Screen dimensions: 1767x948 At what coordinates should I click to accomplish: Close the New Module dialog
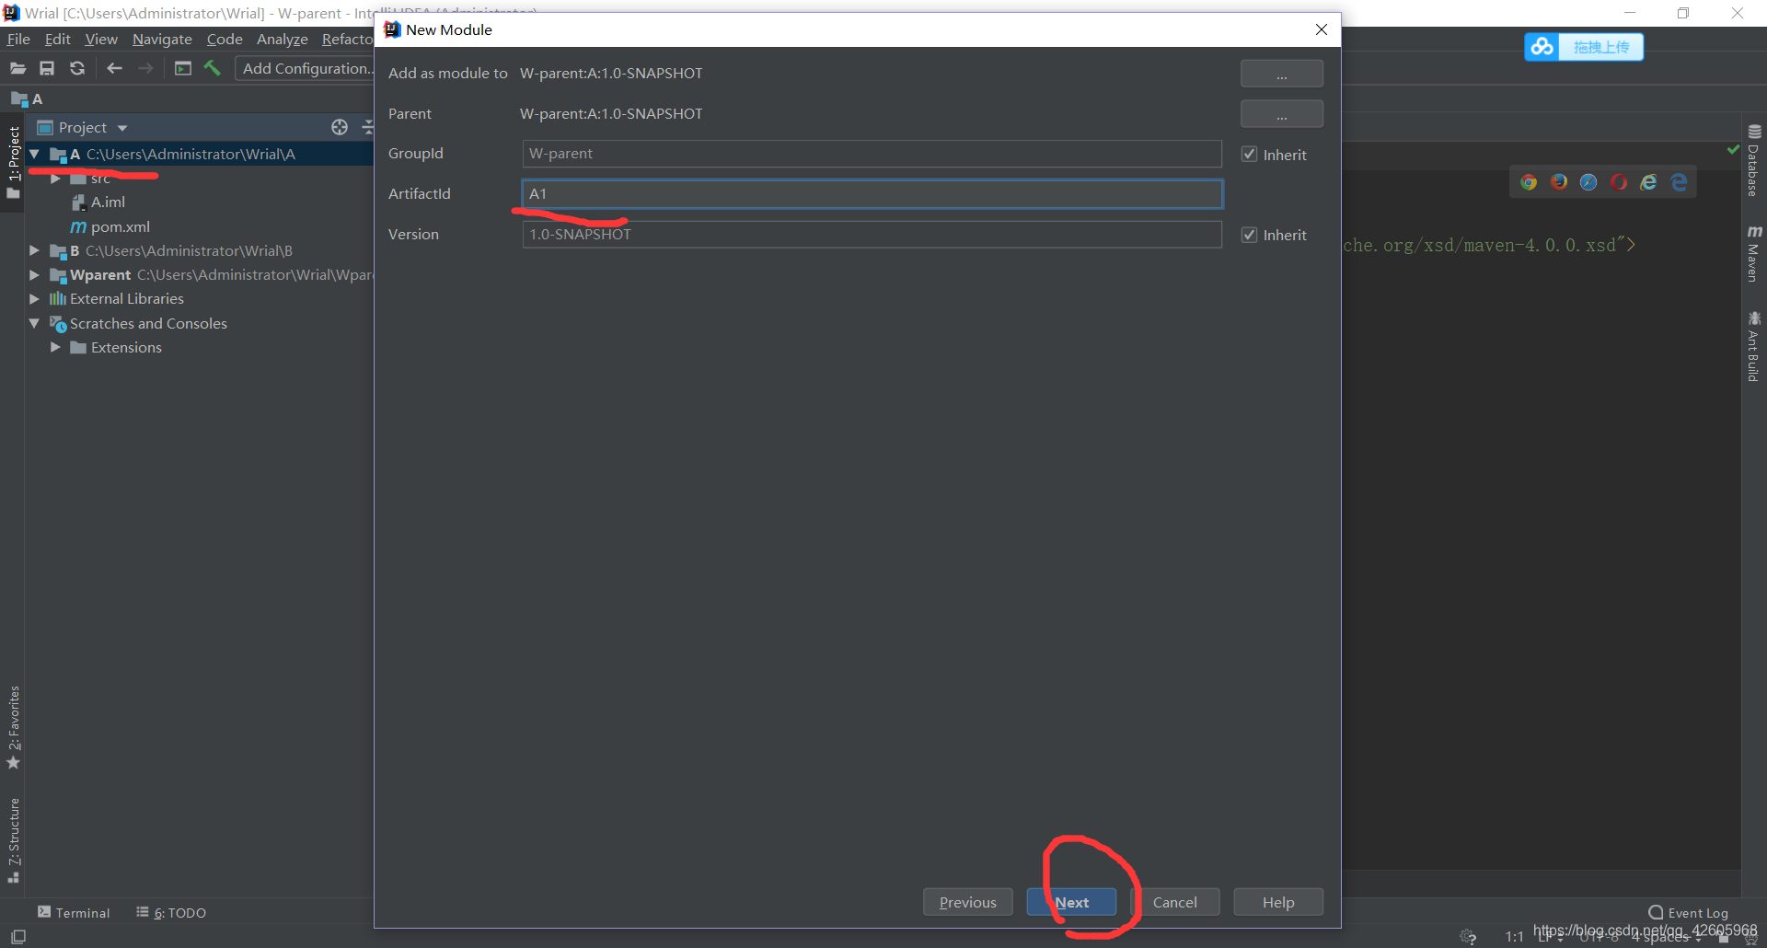tap(1322, 29)
